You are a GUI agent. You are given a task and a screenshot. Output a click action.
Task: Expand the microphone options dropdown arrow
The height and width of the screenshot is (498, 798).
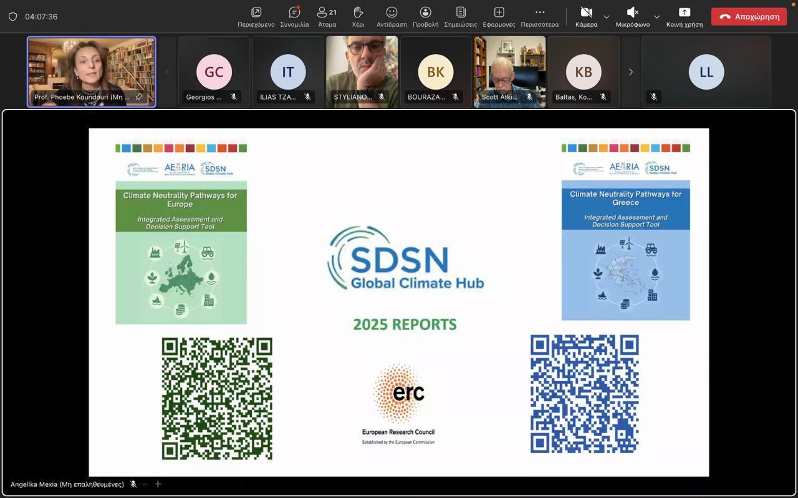pyautogui.click(x=656, y=17)
